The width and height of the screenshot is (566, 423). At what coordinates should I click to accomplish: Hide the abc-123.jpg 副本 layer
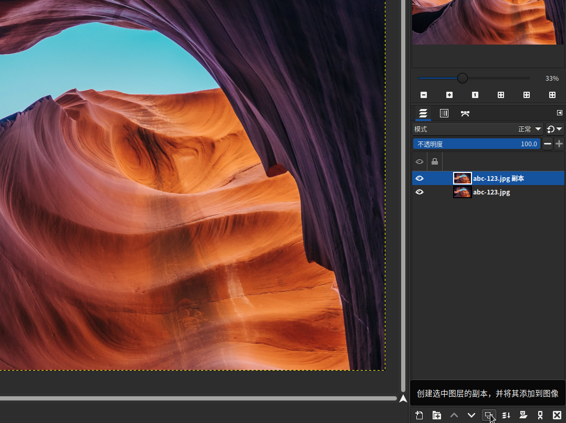tap(420, 178)
